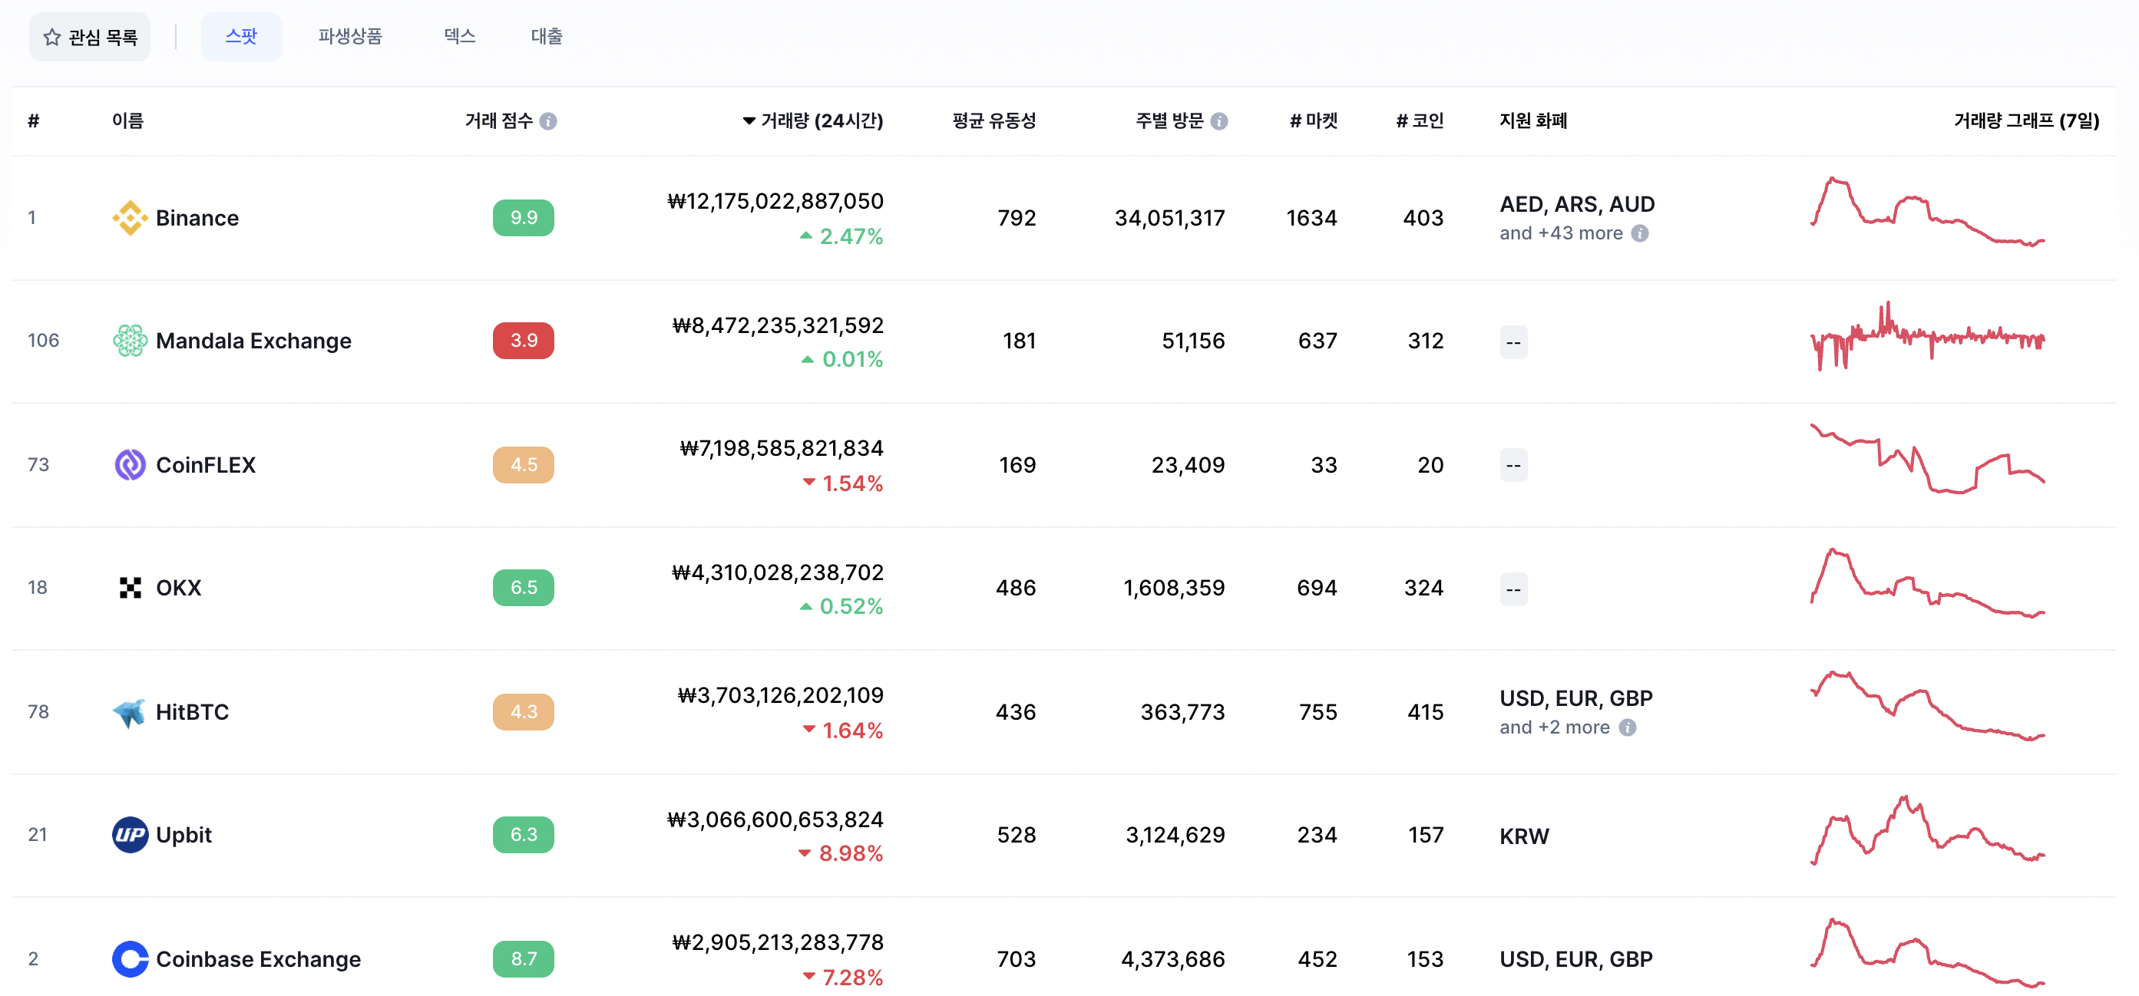
Task: Sort by 거래량 (24시간) column header
Action: (813, 121)
